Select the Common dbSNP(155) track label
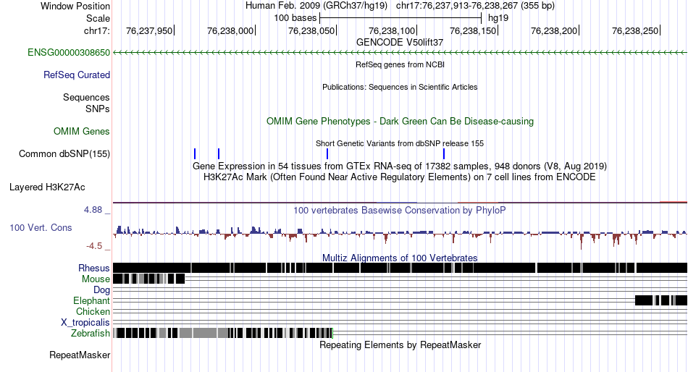Viewport: 688px width, 372px height. tap(64, 154)
